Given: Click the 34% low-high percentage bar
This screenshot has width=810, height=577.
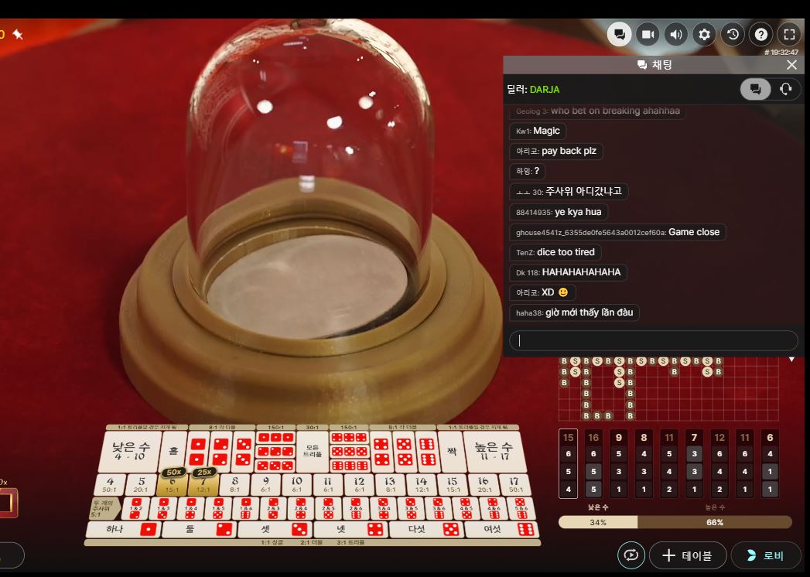Looking at the screenshot, I should pyautogui.click(x=598, y=522).
